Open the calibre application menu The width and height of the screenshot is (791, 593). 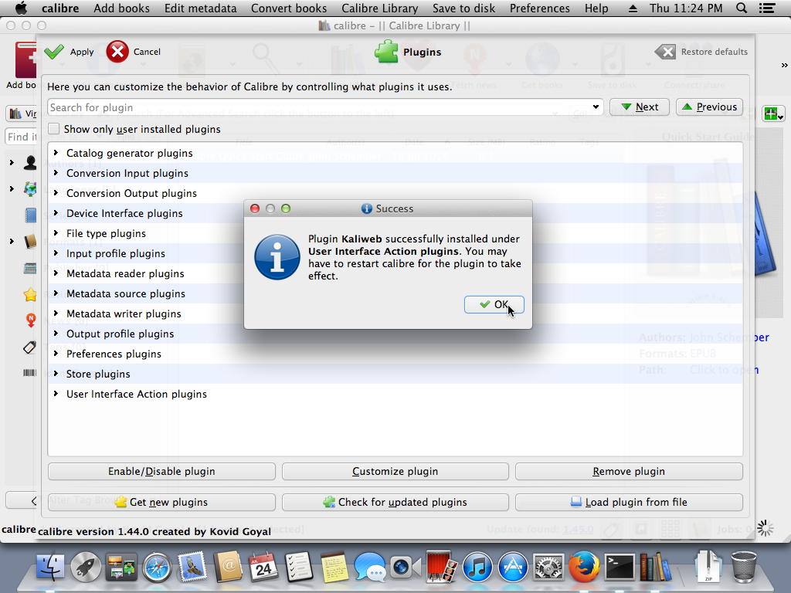click(x=60, y=8)
